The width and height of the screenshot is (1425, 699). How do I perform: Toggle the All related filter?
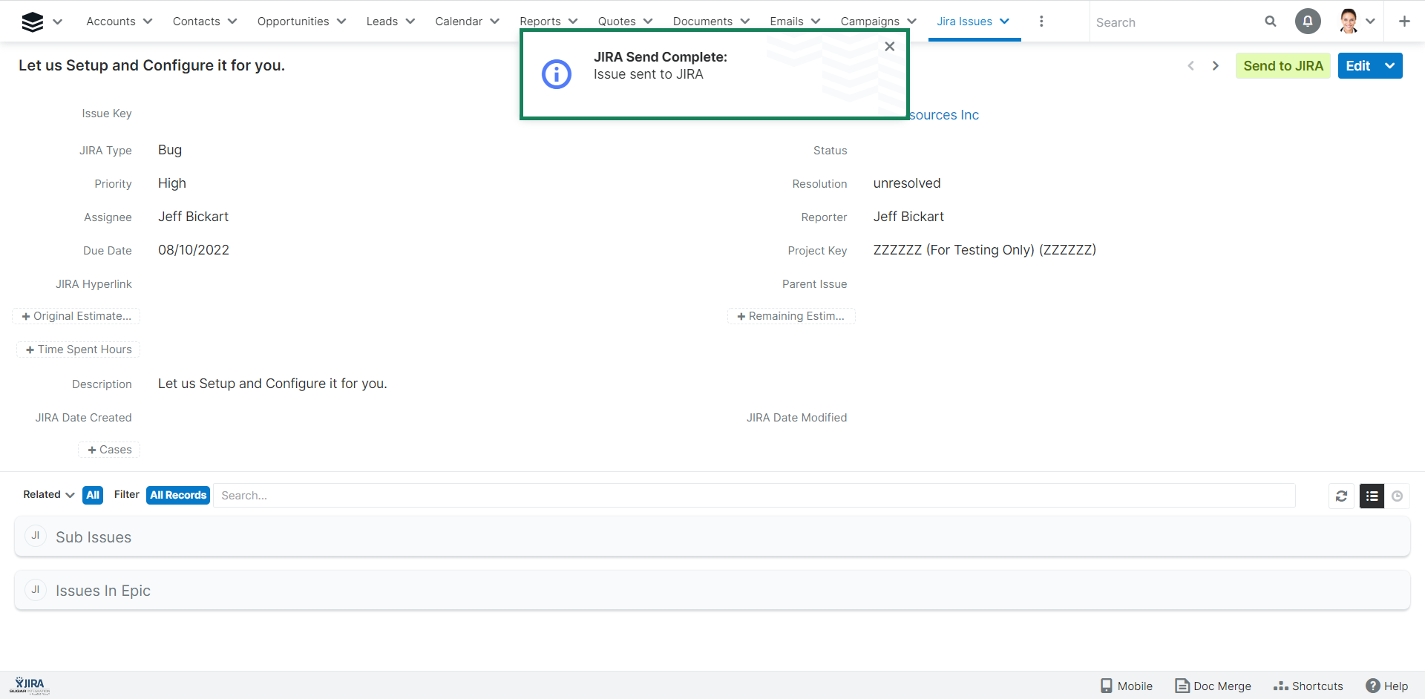[x=93, y=495]
